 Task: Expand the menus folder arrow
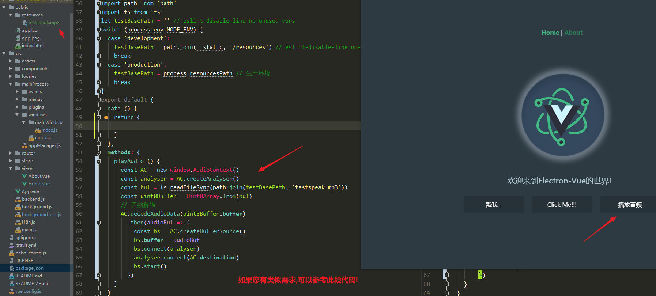[x=17, y=99]
